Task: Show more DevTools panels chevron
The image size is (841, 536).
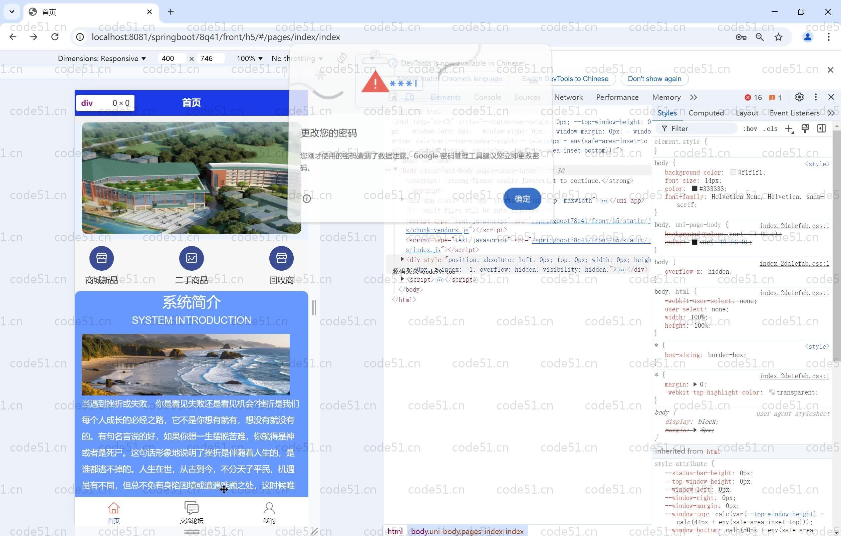Action: tap(693, 97)
